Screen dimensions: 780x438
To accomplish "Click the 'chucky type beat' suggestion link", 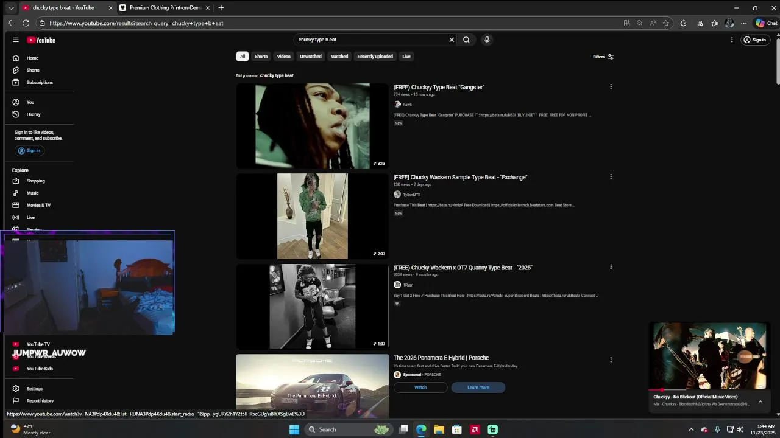I will tap(277, 75).
